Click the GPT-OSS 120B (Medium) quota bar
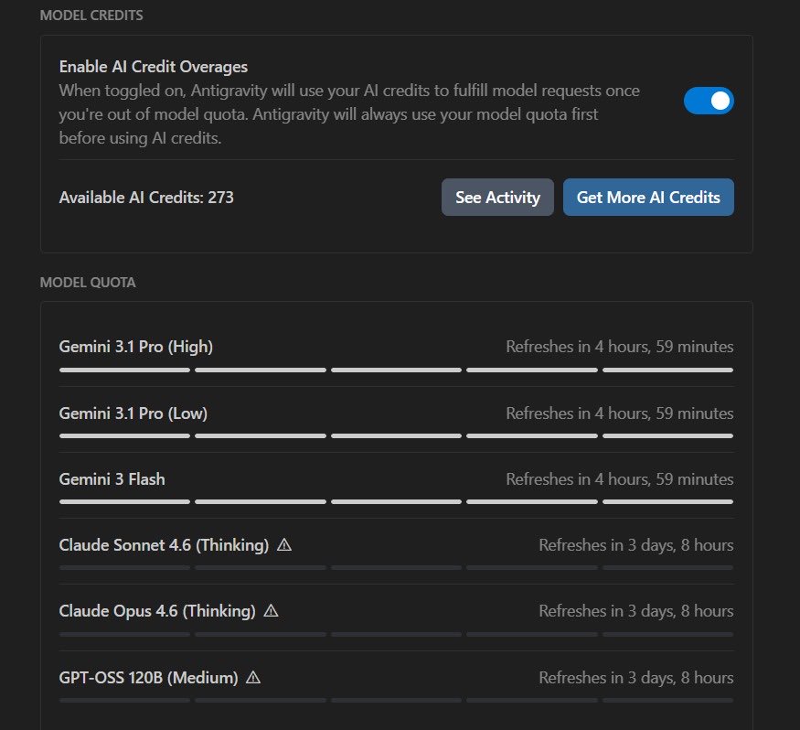Image resolution: width=800 pixels, height=730 pixels. 397,701
